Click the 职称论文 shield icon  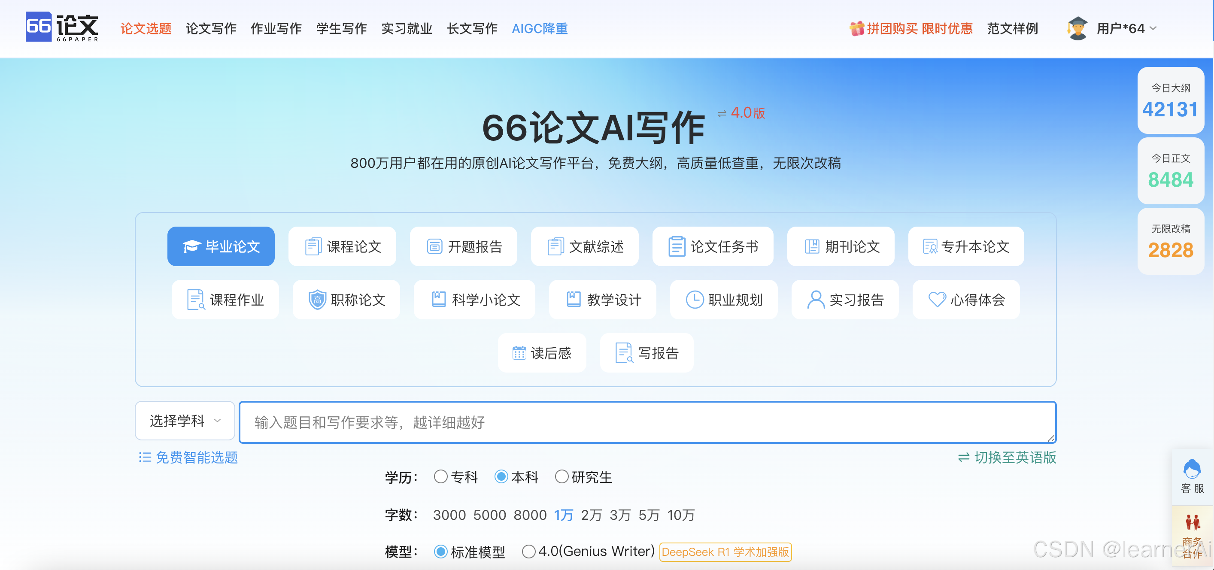(x=317, y=300)
